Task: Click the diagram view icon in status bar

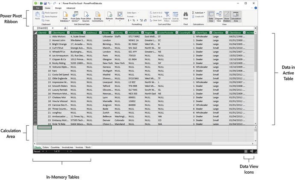Action: click(251, 151)
